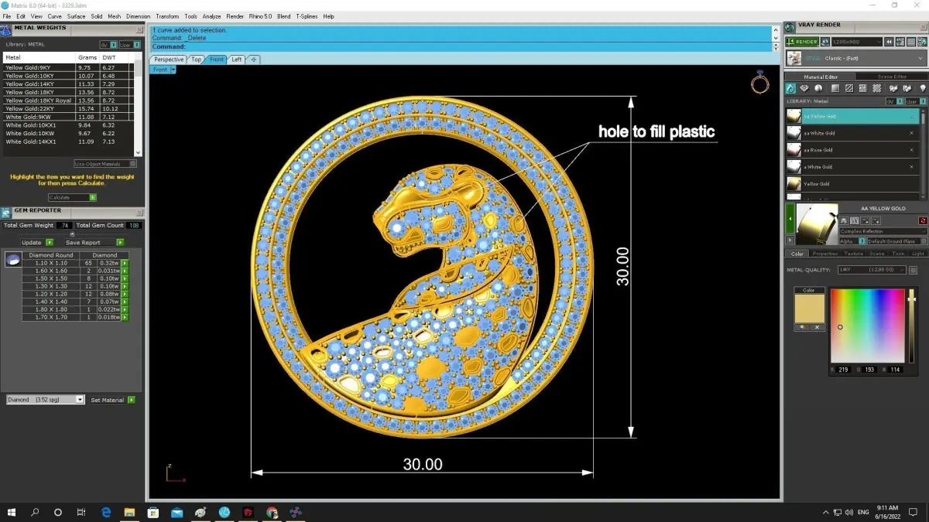
Task: Select the gem material category icon
Action: (804, 89)
